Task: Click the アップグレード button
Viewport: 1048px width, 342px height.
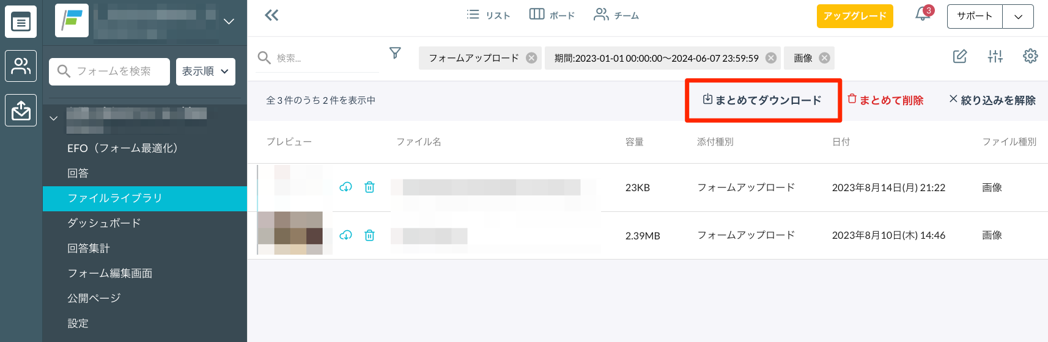Action: (x=854, y=16)
